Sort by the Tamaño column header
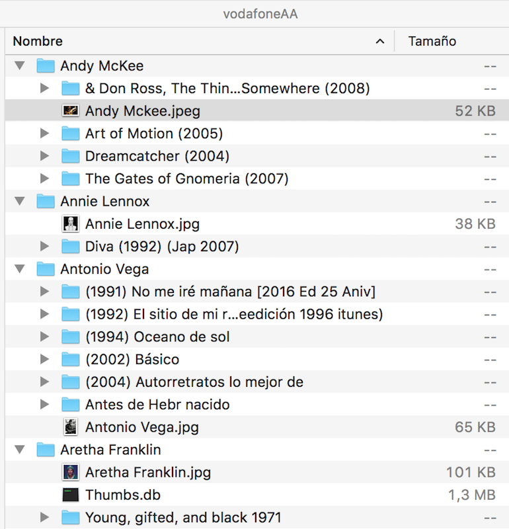Image resolution: width=509 pixels, height=529 pixels. pyautogui.click(x=432, y=41)
